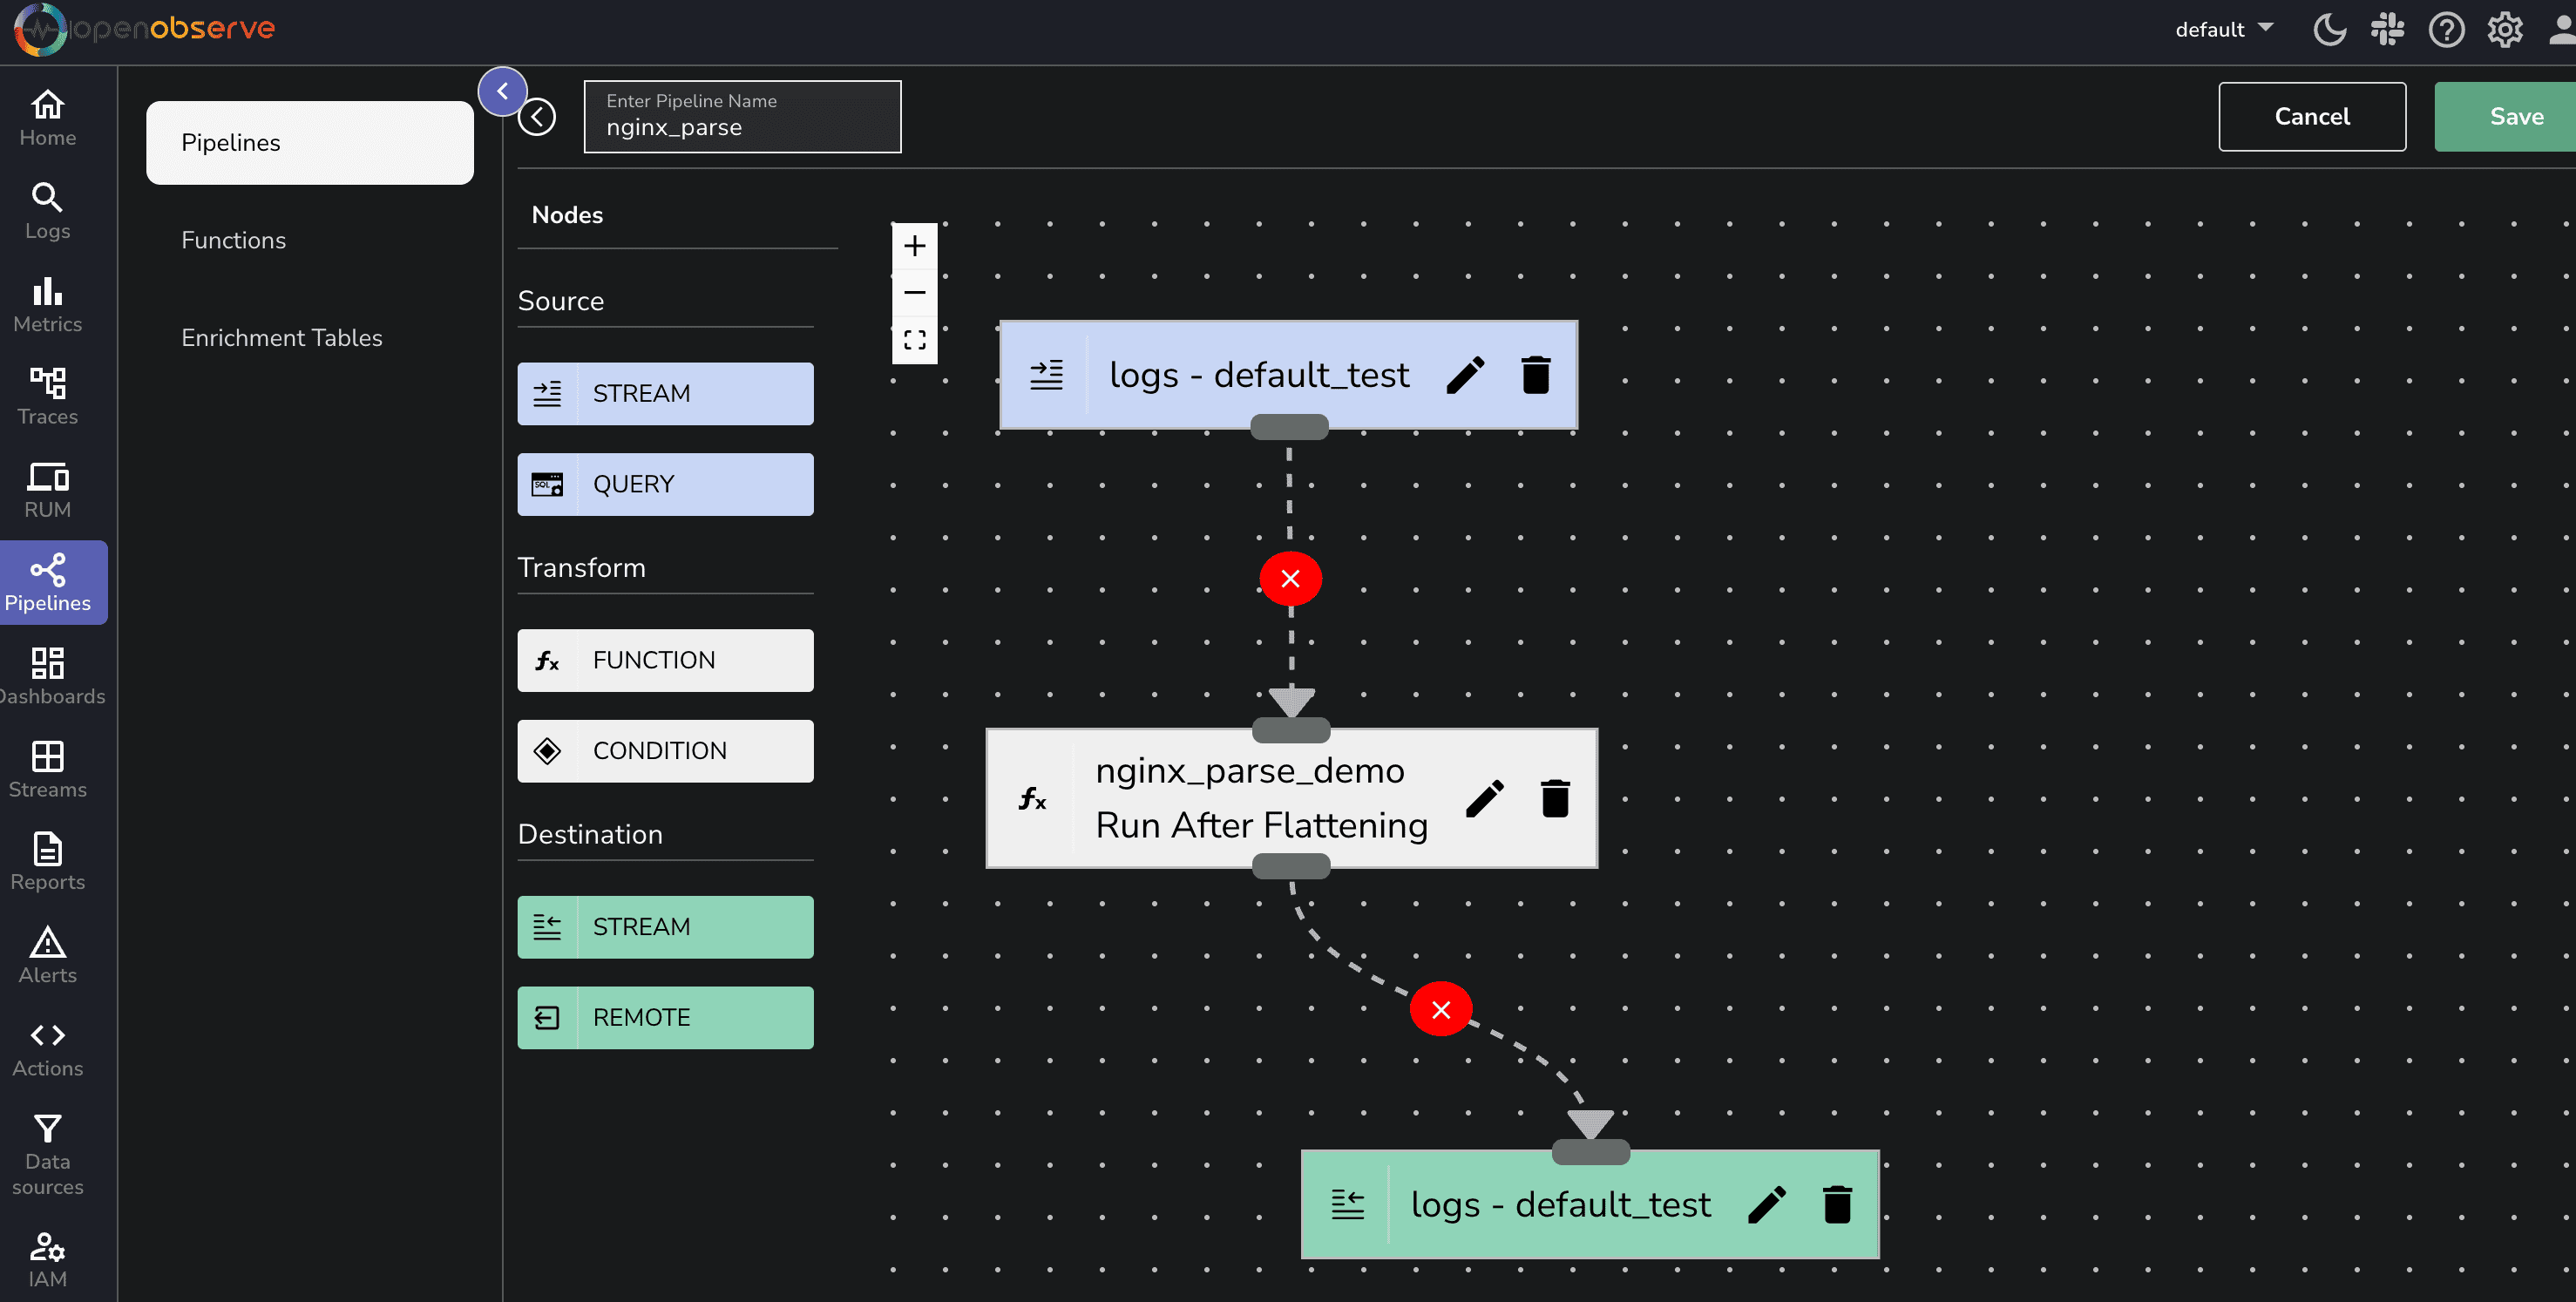Open the Slack community icon

[x=2387, y=30]
